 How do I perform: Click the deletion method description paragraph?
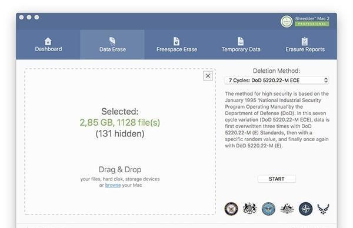pyautogui.click(x=277, y=120)
